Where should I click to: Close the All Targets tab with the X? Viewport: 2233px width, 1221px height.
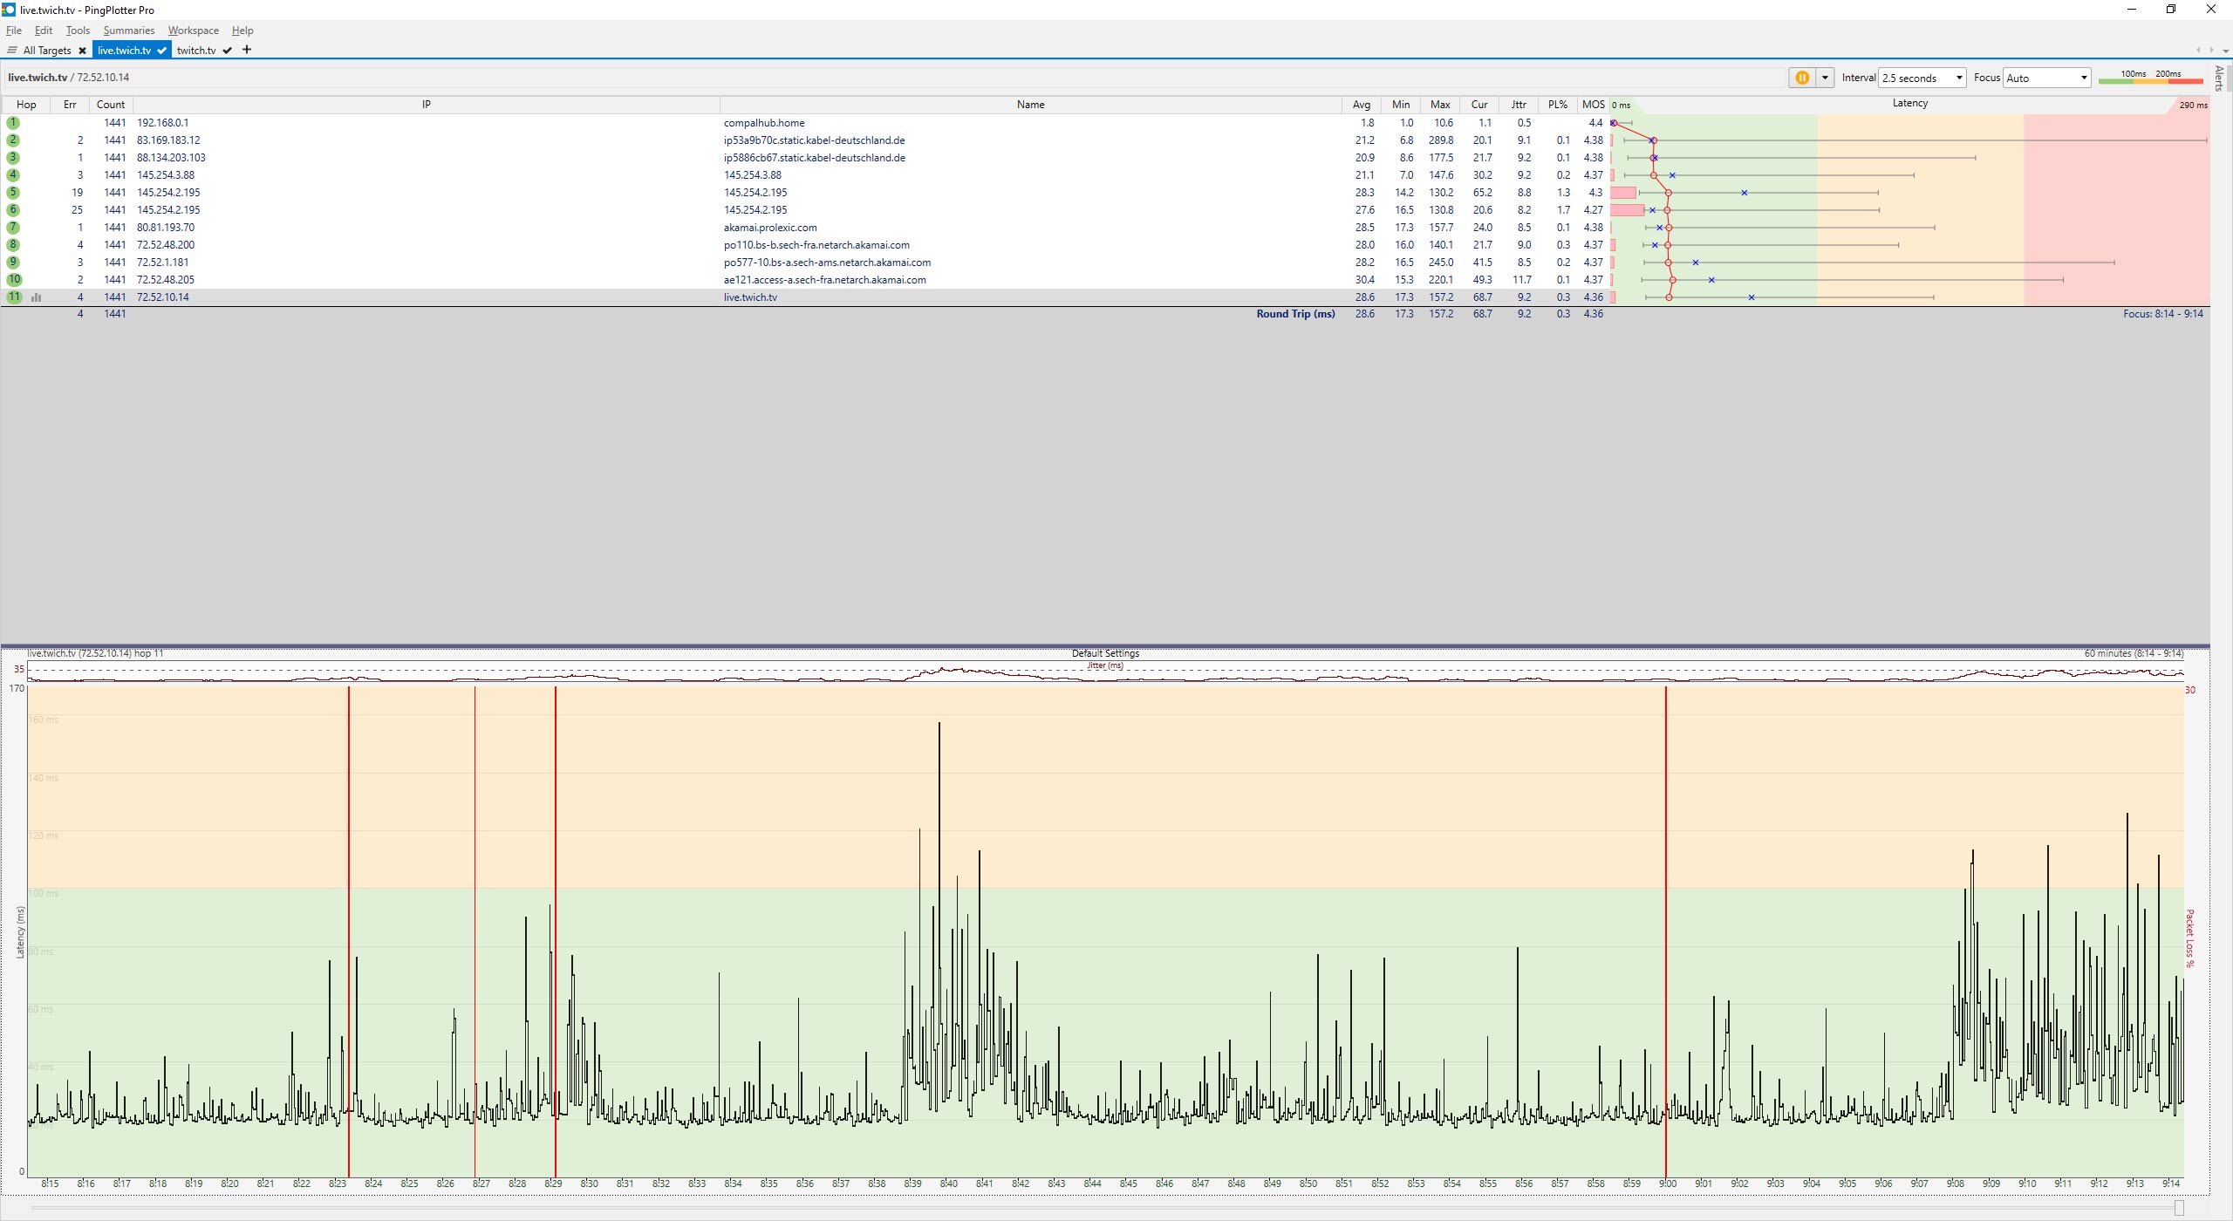tap(82, 51)
